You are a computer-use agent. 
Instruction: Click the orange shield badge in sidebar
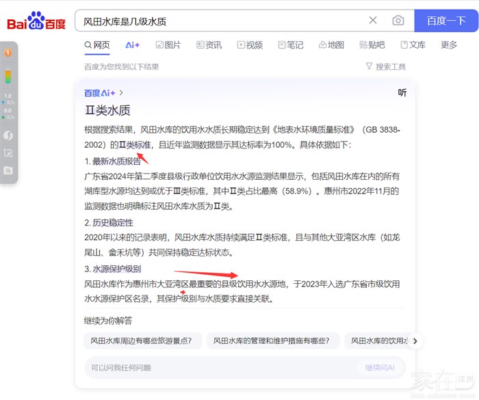click(x=8, y=53)
